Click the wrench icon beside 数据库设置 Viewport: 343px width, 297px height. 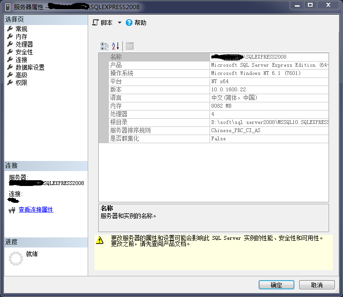[10, 67]
